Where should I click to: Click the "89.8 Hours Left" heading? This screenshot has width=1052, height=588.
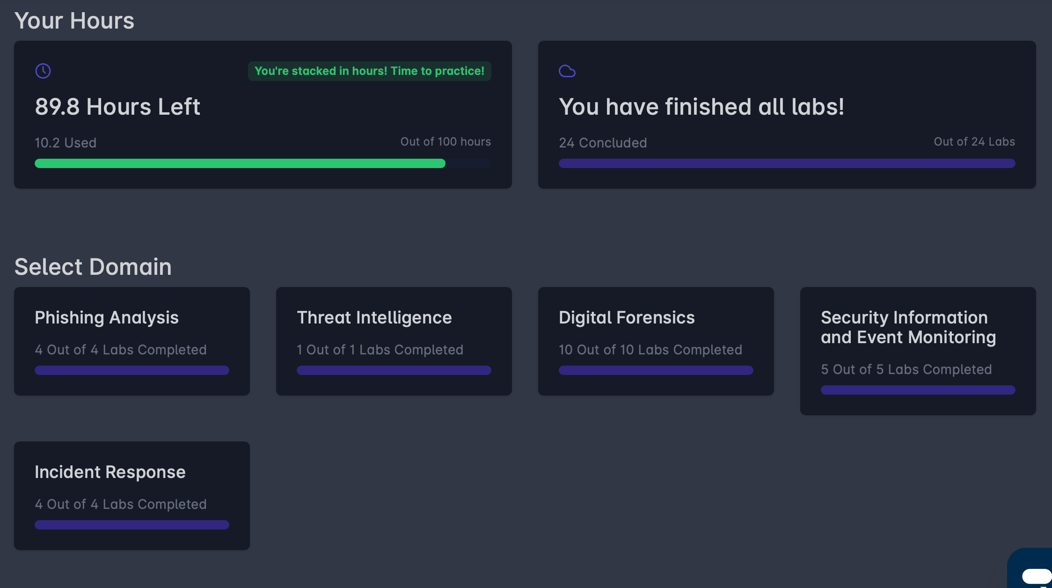coord(117,107)
